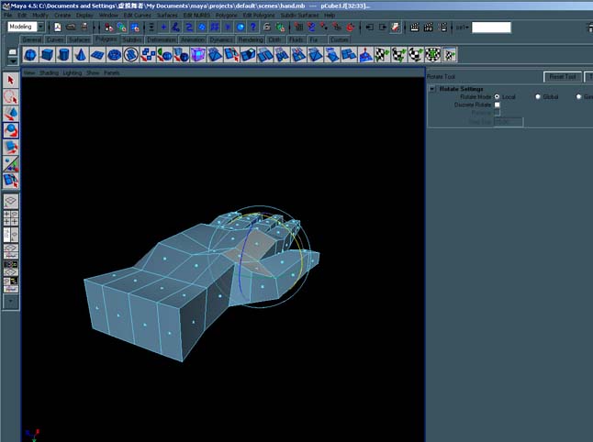Click the last shelf icon with checkered window

[450, 55]
